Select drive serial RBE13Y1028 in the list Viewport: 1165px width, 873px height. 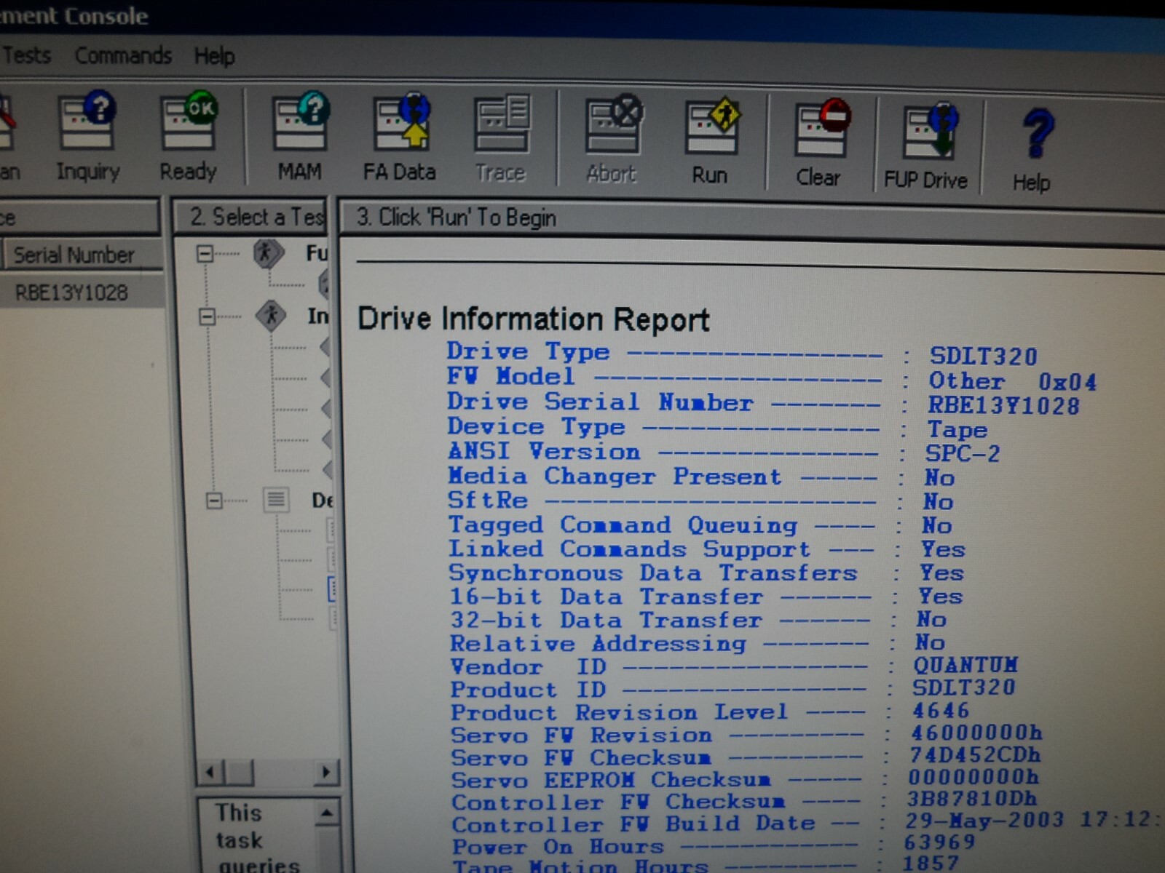(x=71, y=292)
